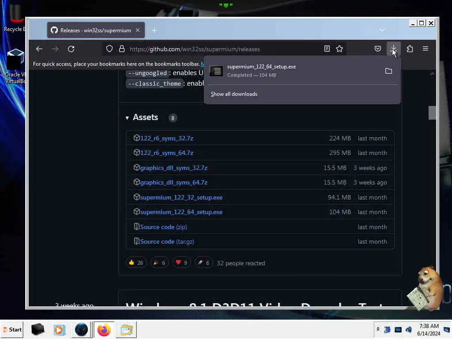The width and height of the screenshot is (452, 339).
Task: Click the downloads toolbar arrow icon
Action: click(393, 49)
